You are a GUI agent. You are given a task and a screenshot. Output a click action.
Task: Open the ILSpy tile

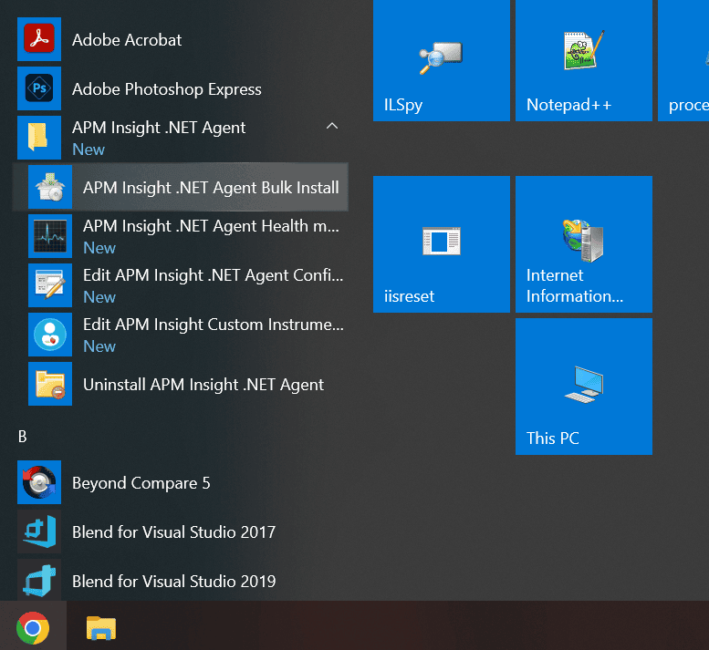pos(442,60)
